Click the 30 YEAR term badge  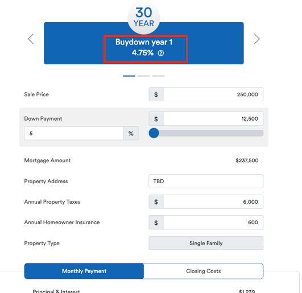click(144, 18)
